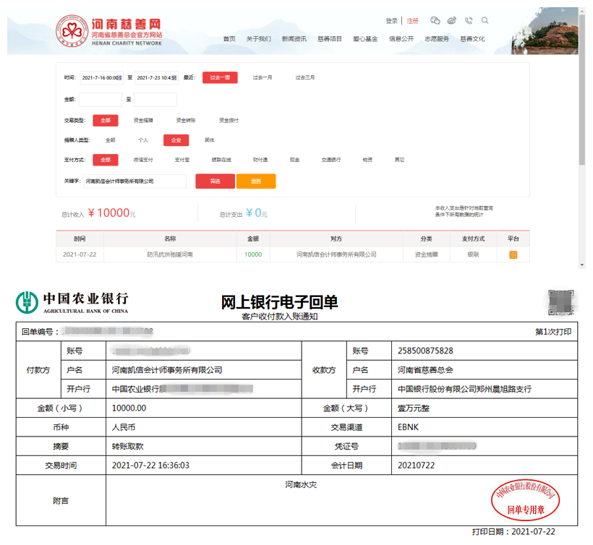593x545 pixels.
Task: Open the 慈善项目 menu item
Action: (x=330, y=39)
